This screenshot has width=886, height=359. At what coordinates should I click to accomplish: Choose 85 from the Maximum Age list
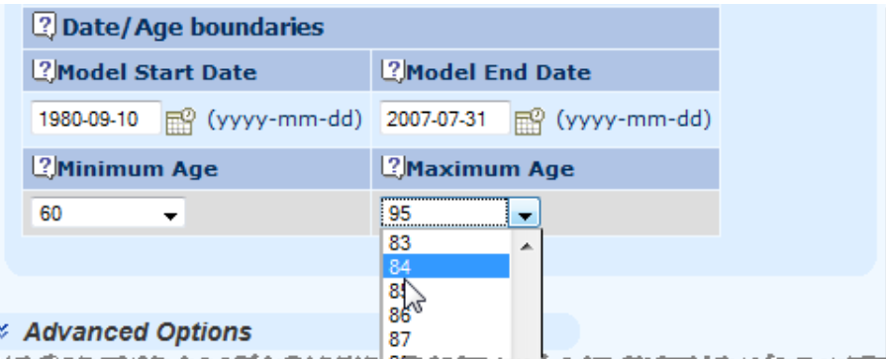(x=445, y=291)
